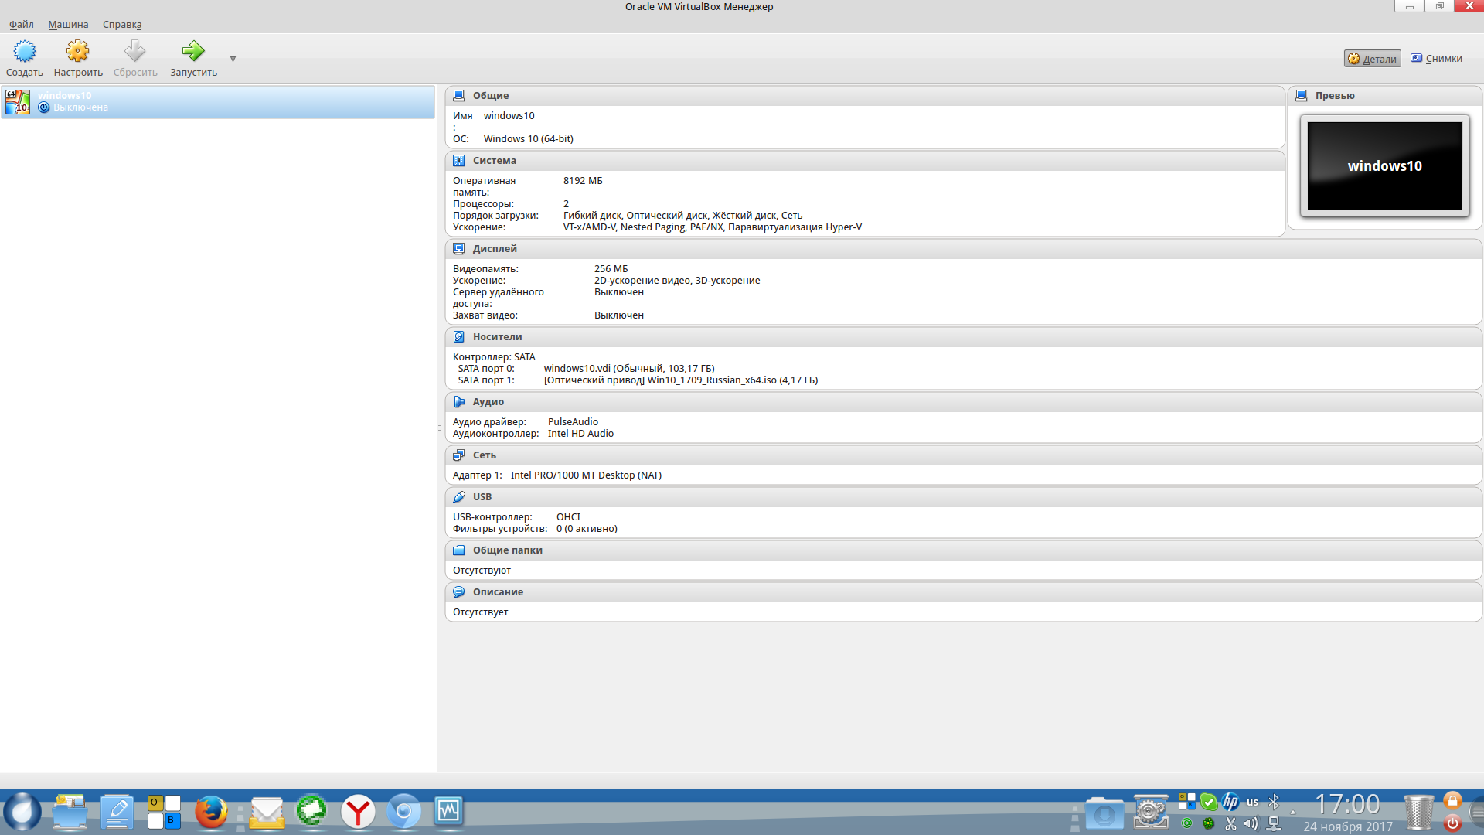
Task: Click the Create new machine icon
Action: 25,52
